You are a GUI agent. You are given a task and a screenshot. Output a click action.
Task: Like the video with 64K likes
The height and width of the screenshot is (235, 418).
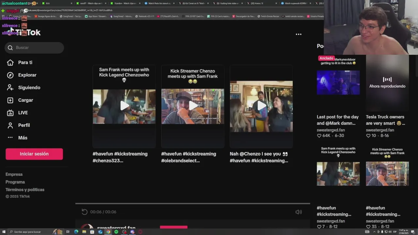pos(319,136)
